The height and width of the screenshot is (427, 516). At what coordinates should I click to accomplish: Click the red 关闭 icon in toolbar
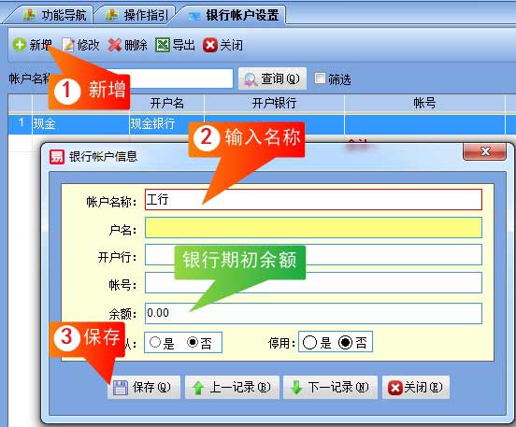pyautogui.click(x=210, y=45)
